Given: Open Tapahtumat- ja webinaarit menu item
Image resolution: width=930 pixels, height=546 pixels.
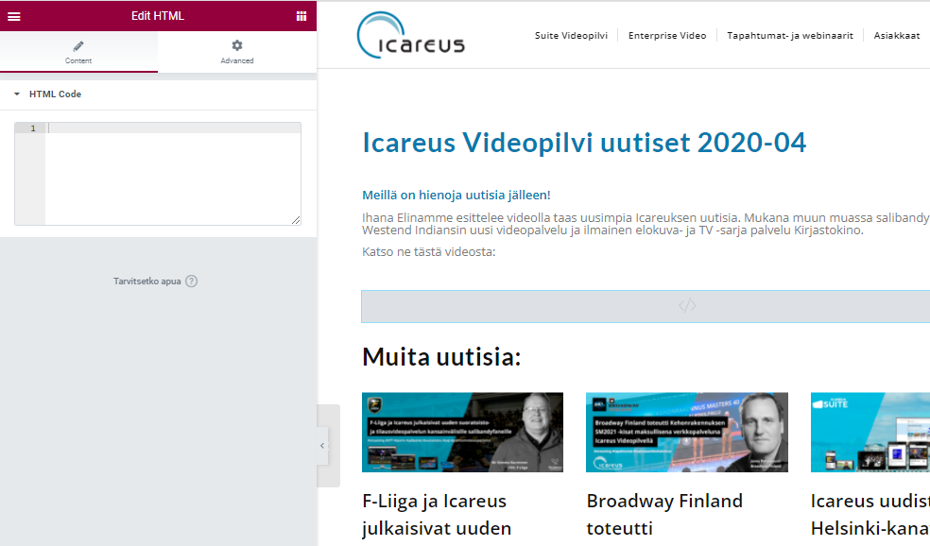Looking at the screenshot, I should pos(789,35).
